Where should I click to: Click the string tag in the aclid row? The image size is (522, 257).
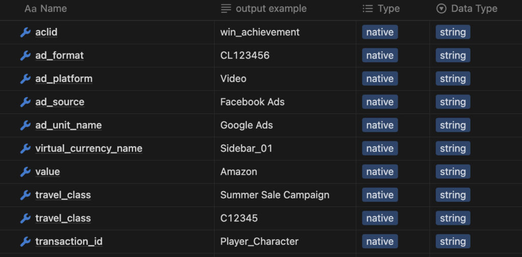pyautogui.click(x=453, y=32)
